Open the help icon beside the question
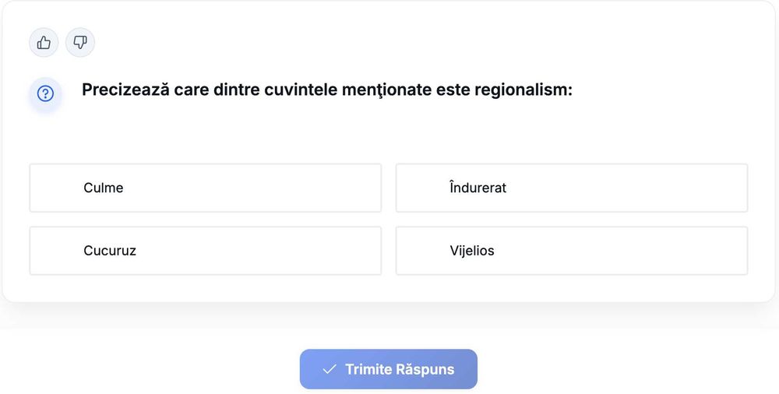Screen dimensions: 779x394 pos(45,94)
